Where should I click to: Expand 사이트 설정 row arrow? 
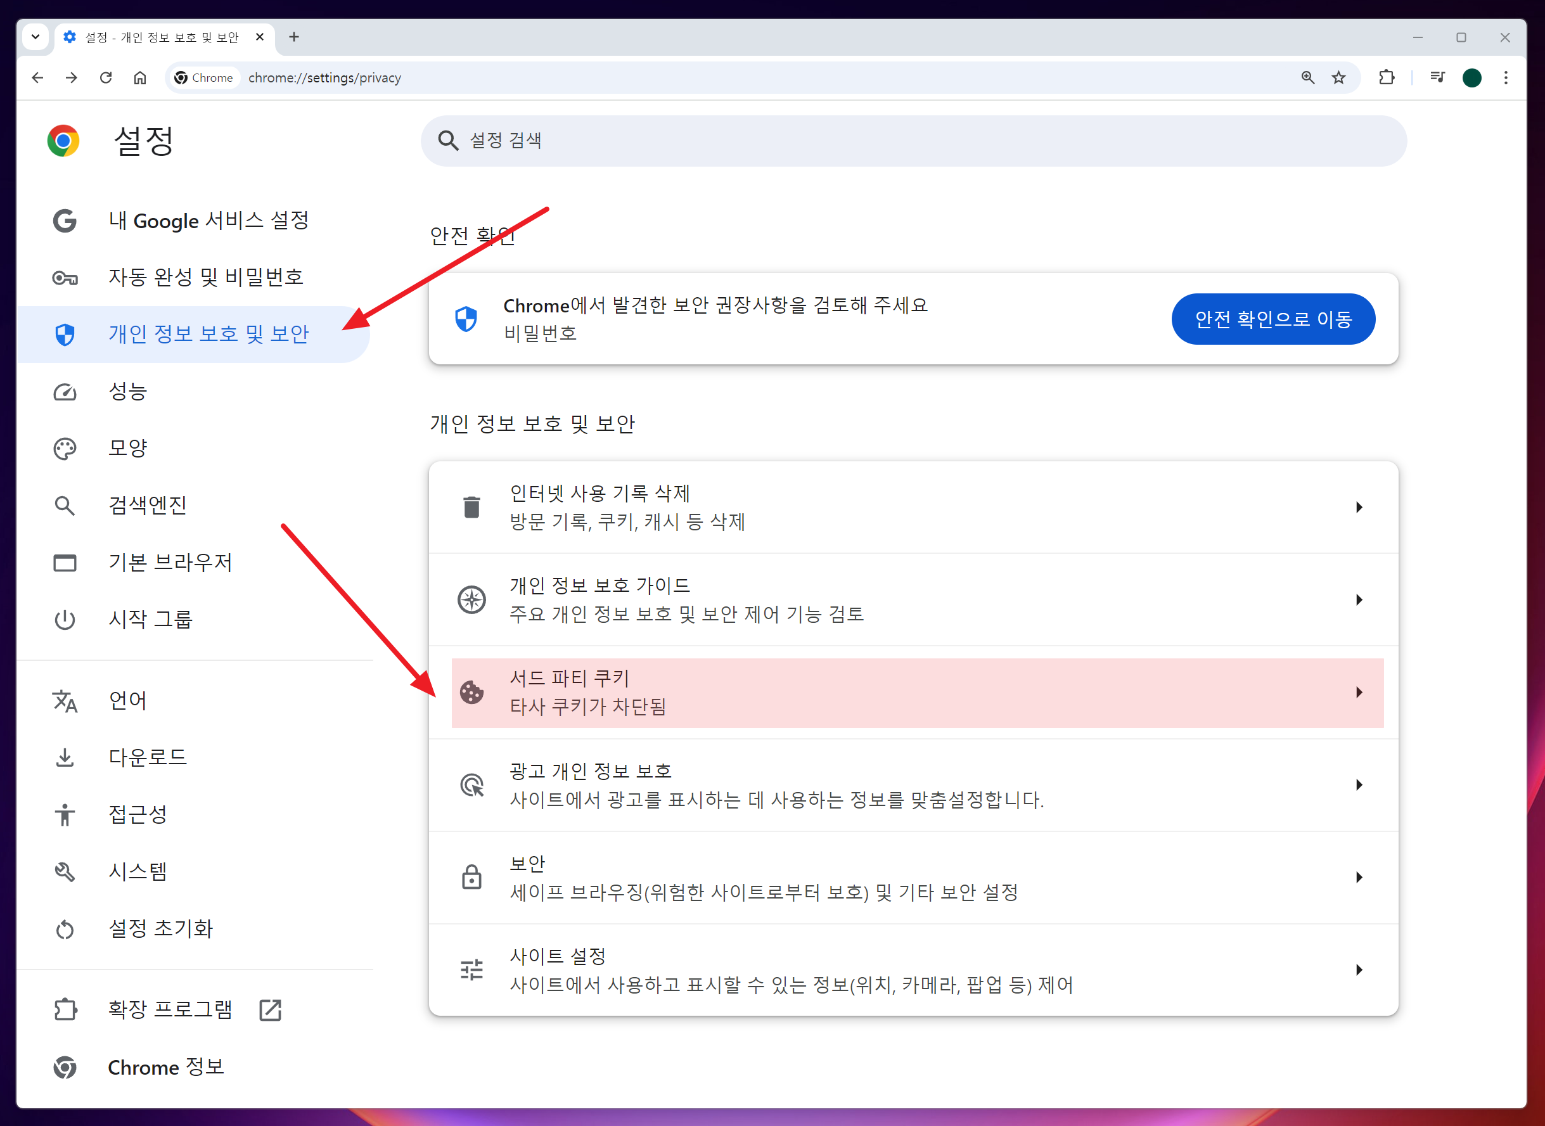(x=1358, y=970)
